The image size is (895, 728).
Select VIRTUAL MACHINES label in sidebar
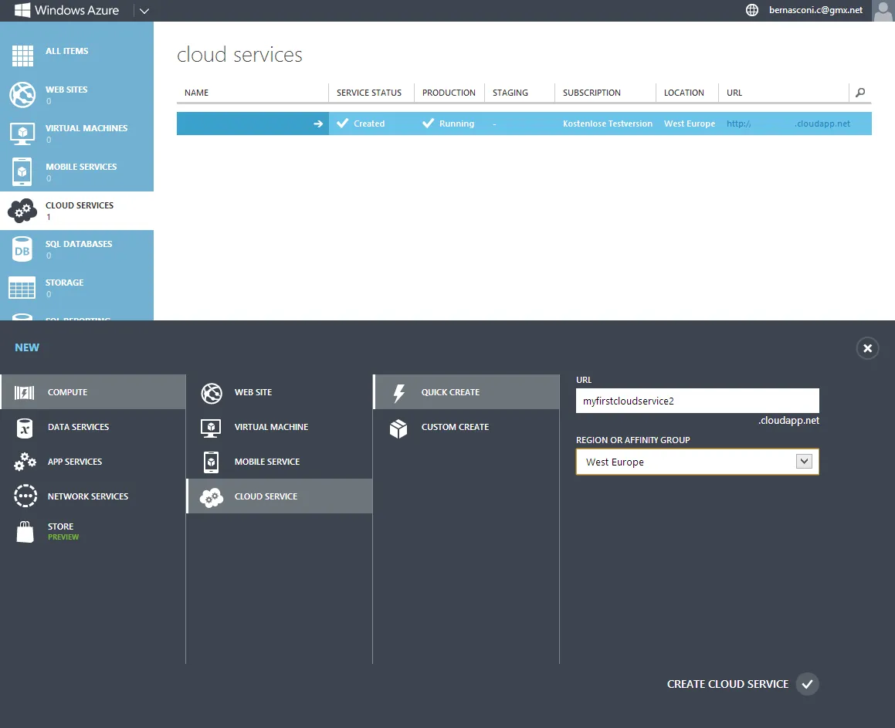pos(86,128)
